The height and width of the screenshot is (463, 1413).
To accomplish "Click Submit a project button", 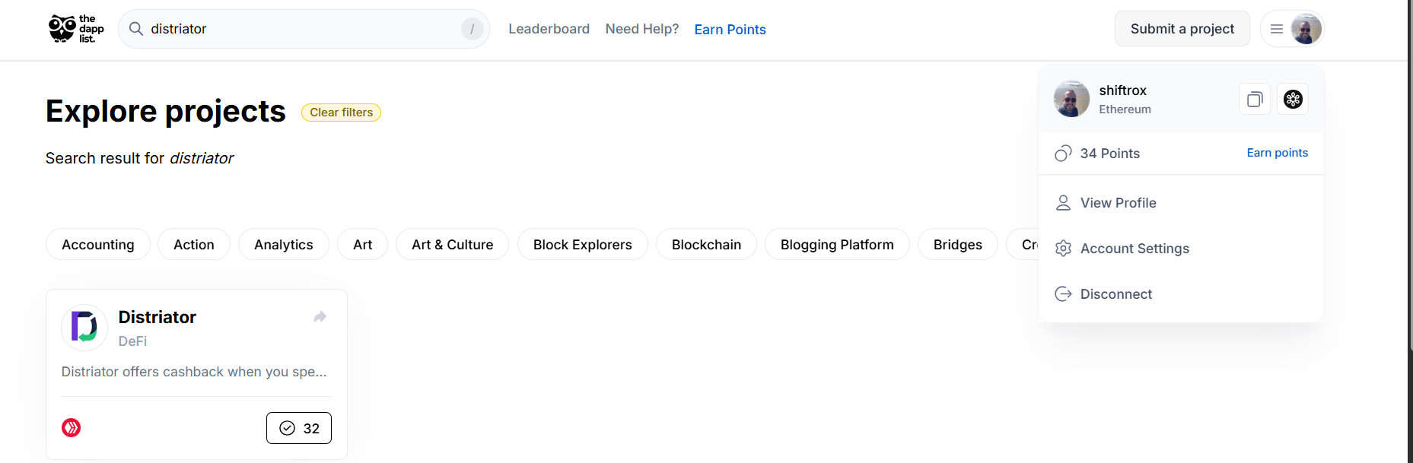I will 1182,29.
